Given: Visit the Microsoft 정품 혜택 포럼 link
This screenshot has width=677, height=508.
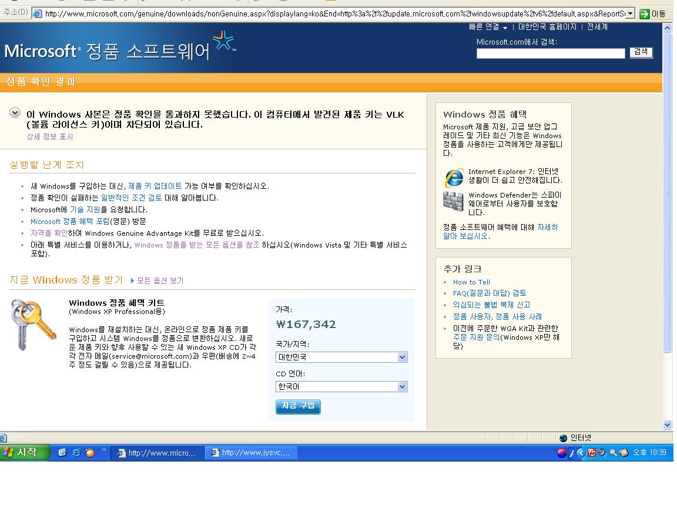Looking at the screenshot, I should pos(70,222).
